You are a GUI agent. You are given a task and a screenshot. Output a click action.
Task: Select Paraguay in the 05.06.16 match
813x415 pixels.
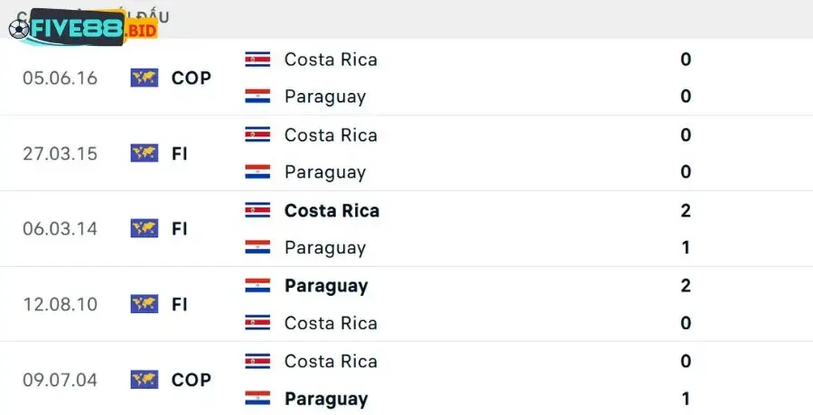(x=324, y=97)
